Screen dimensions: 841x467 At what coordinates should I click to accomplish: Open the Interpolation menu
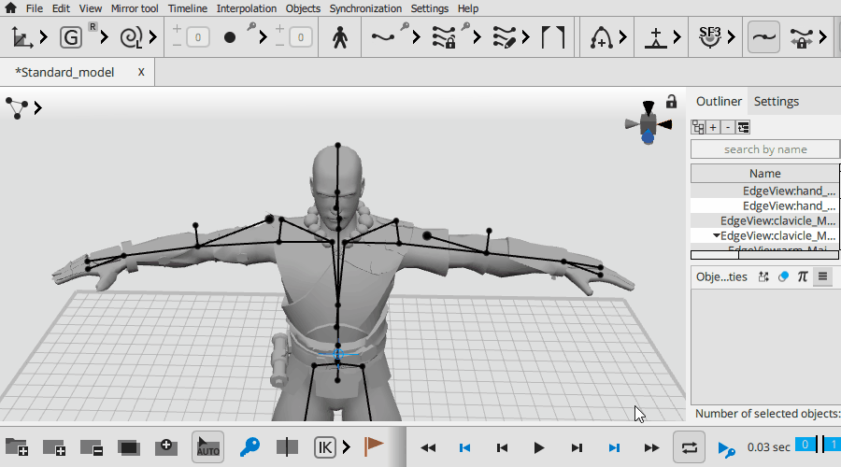point(246,8)
